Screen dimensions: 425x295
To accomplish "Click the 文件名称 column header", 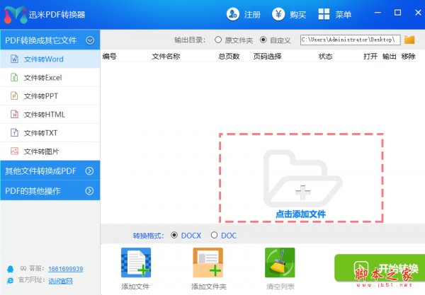I will click(166, 57).
